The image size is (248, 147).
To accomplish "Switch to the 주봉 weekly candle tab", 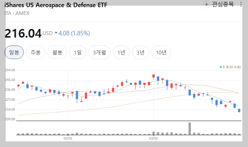I will [36, 52].
